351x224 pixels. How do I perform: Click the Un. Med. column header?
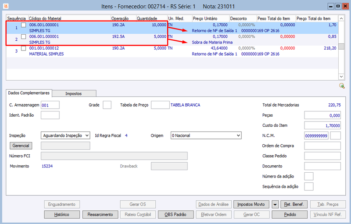click(x=180, y=18)
